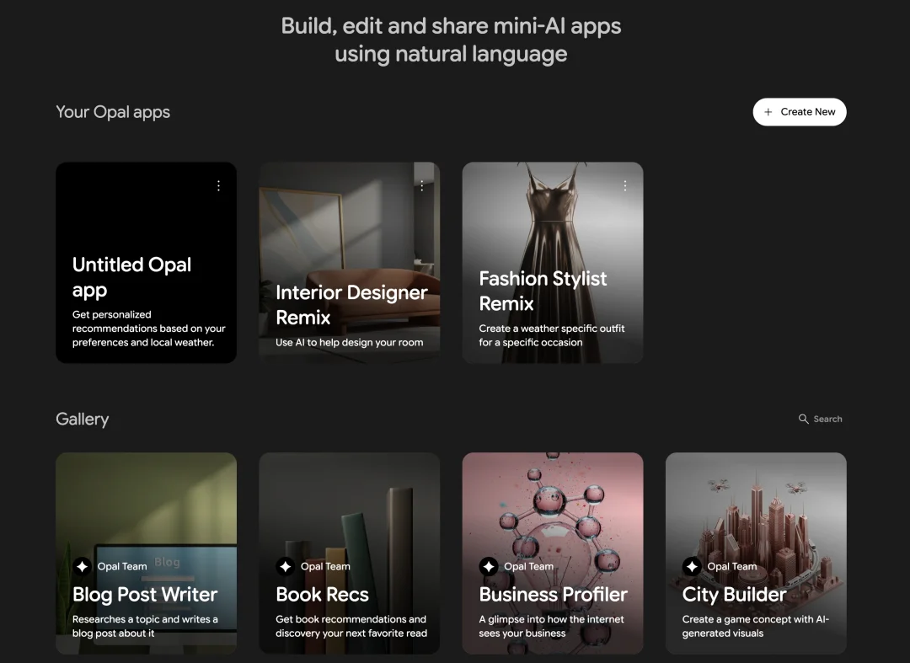This screenshot has width=910, height=663.
Task: Open the Interior Designer Remix three-dot menu
Action: [422, 186]
